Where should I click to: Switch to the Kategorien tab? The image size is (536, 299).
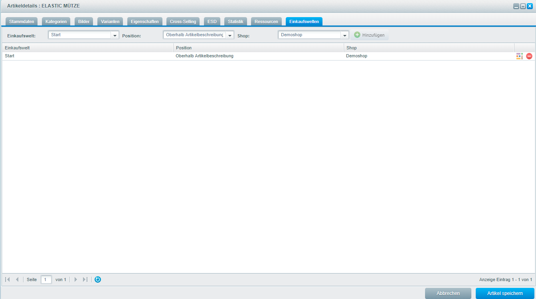(56, 21)
